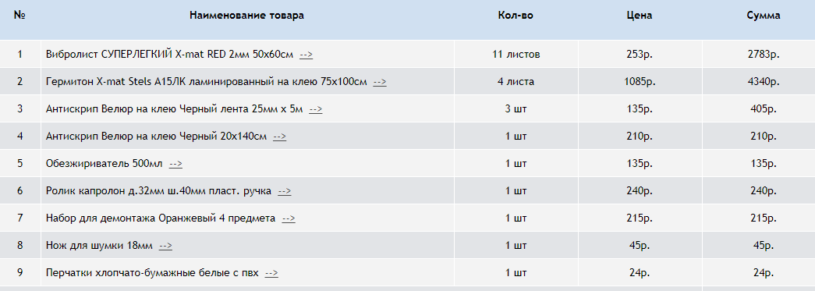Open arrow link for Перчатки хлопчато-бумажные белые
Screen dimensions: 815x291
pyautogui.click(x=271, y=273)
